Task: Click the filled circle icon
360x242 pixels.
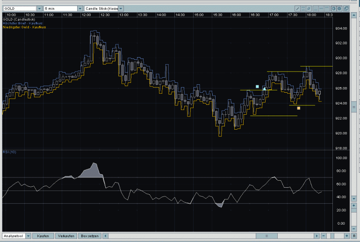Action: tap(339, 9)
